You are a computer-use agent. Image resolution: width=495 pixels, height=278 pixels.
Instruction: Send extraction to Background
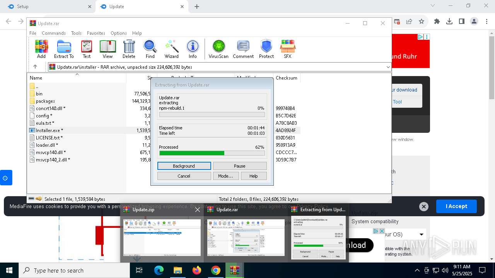coord(184,166)
